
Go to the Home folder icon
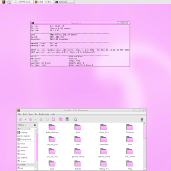point(61,119)
